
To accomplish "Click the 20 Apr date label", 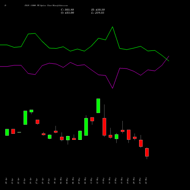I will (6, 181).
